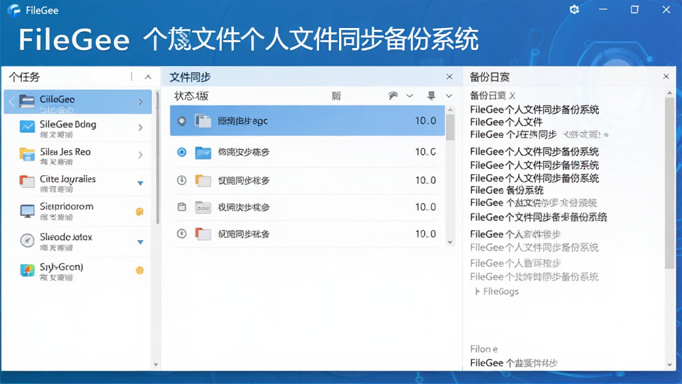Click the Sileu Jes Reo folder icon
Screen dimensions: 682x384
point(27,155)
